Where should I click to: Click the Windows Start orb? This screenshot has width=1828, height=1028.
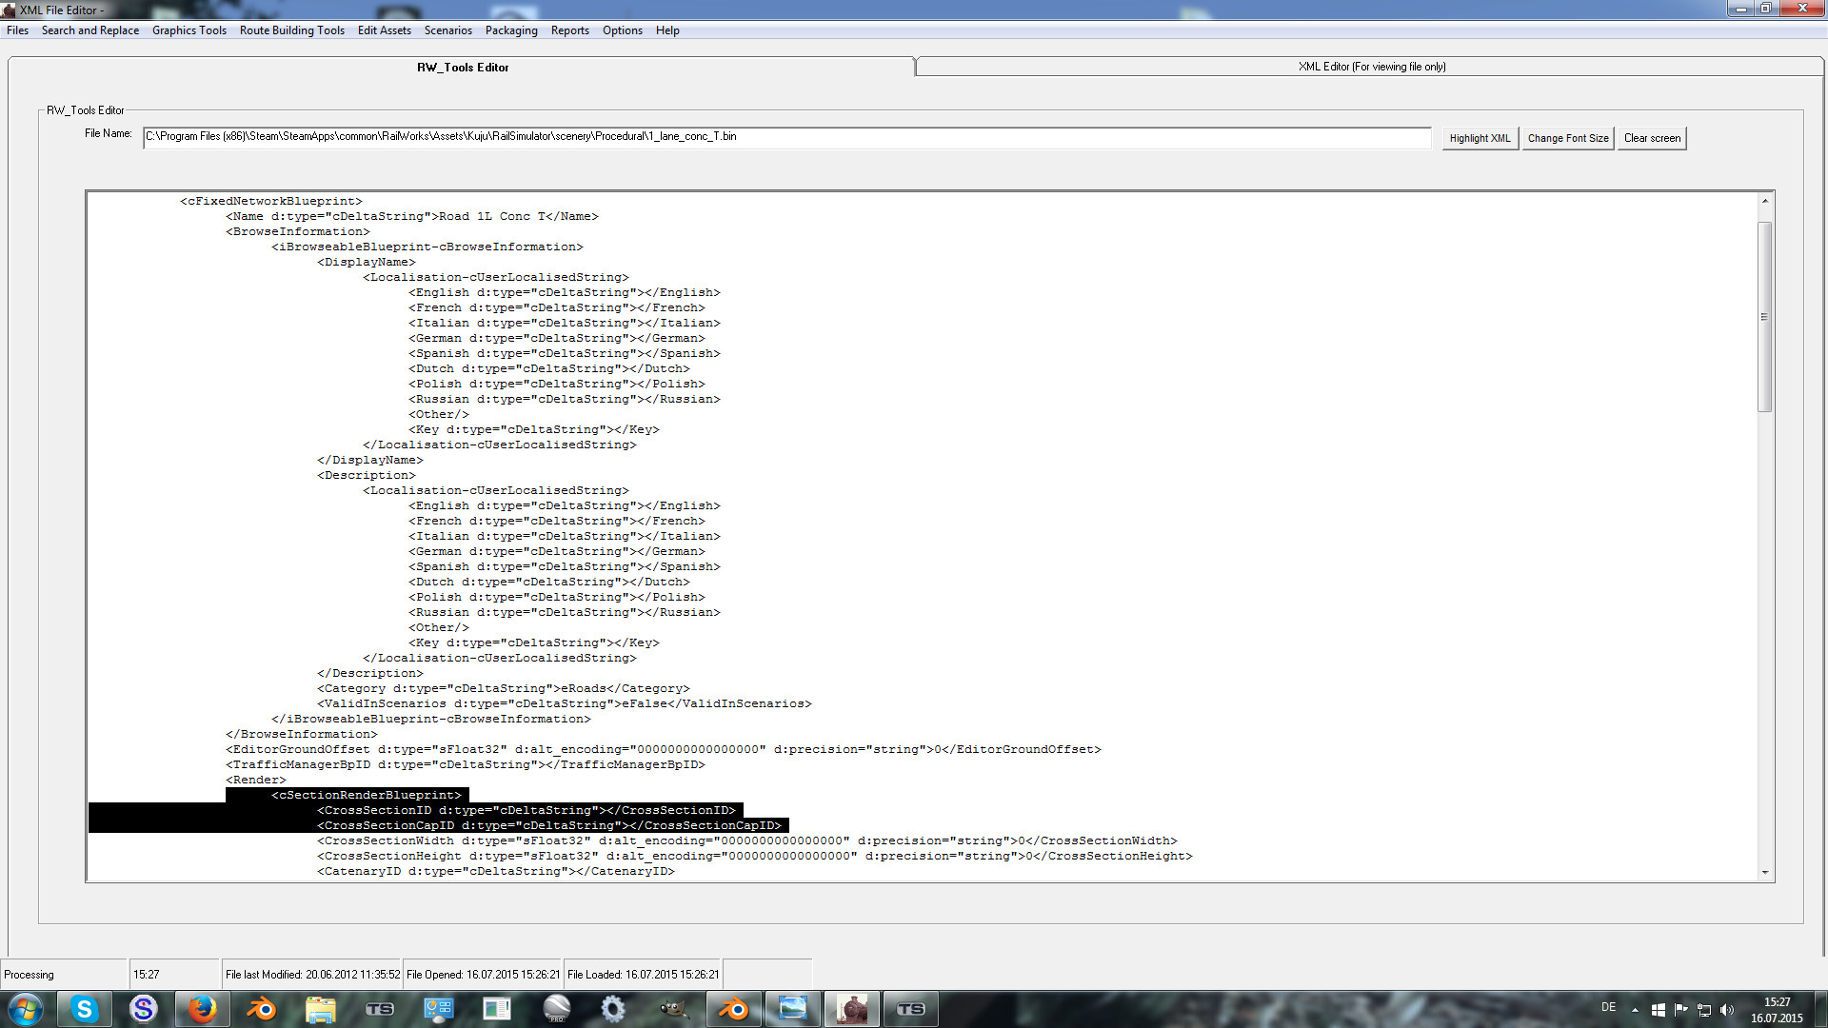26,1009
